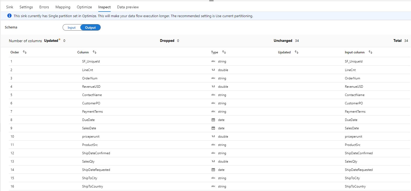Open the Errors tab
The image size is (411, 191).
coord(44,7)
